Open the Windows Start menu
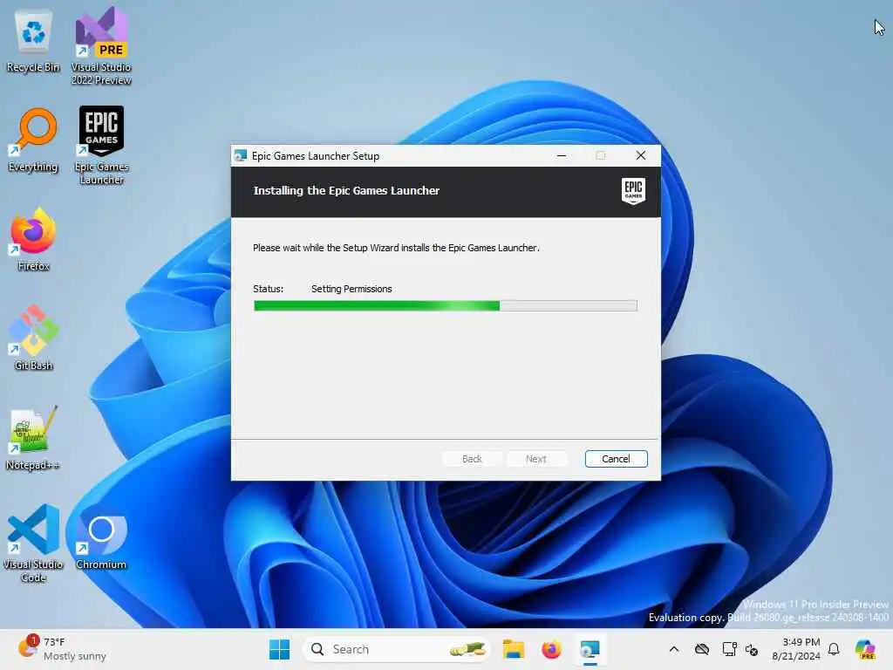The height and width of the screenshot is (670, 893). point(279,649)
